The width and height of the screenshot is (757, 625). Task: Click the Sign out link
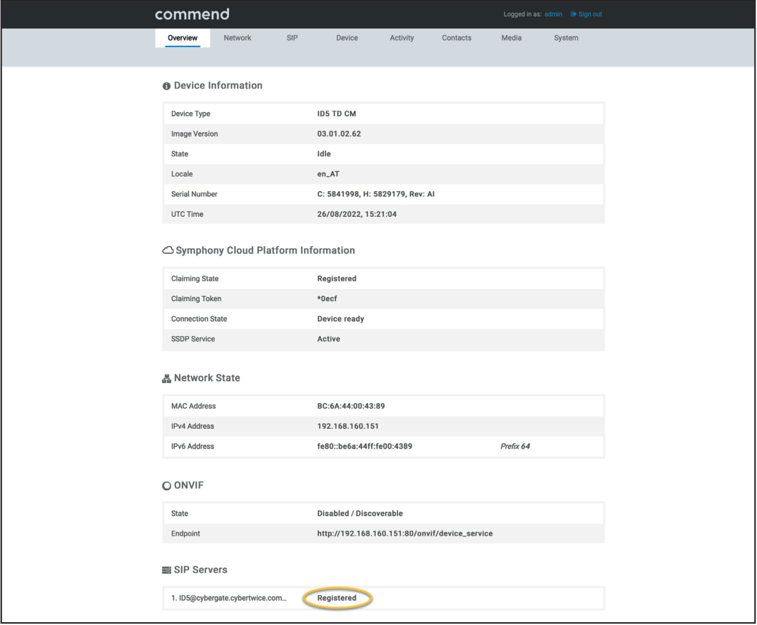click(x=591, y=14)
